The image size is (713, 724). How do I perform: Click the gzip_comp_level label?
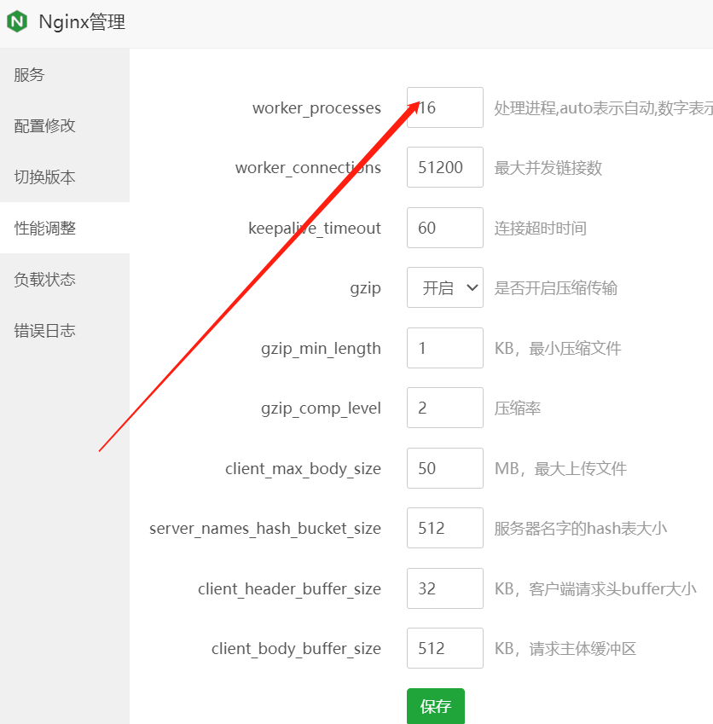tap(321, 409)
